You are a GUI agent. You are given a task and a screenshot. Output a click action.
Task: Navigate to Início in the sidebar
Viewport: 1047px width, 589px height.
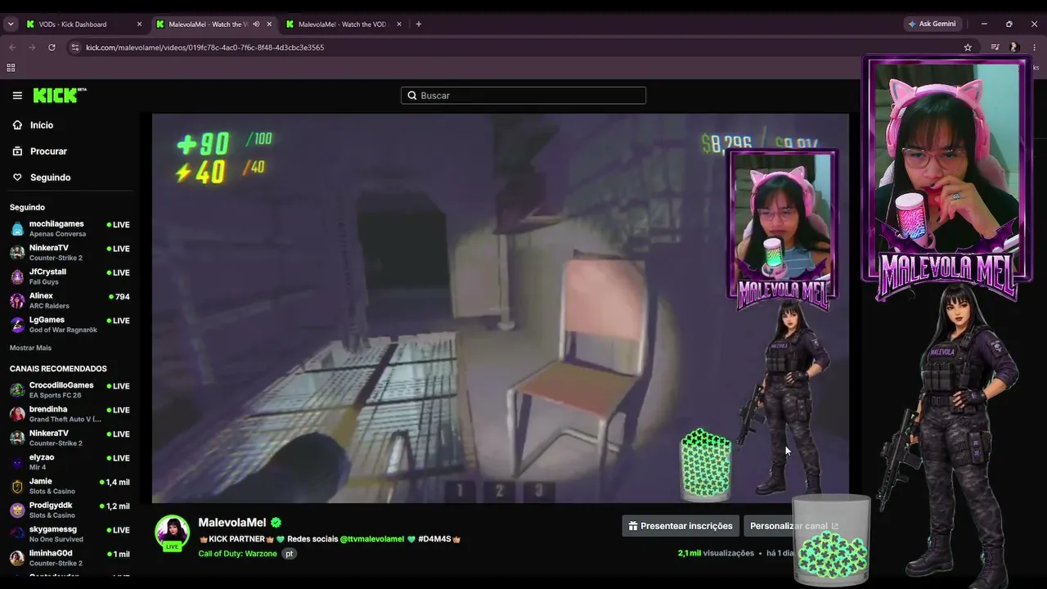click(42, 125)
